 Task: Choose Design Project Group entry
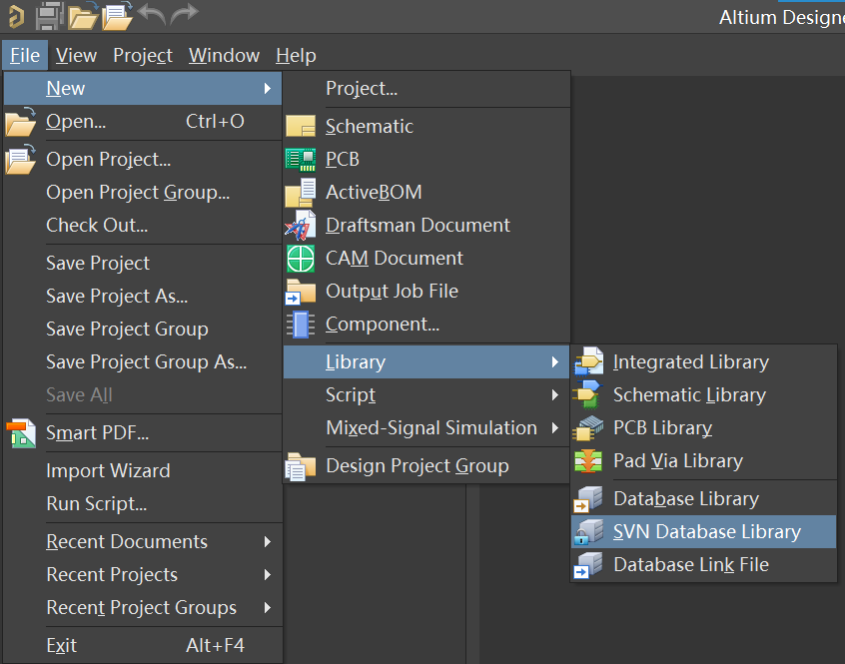[426, 466]
